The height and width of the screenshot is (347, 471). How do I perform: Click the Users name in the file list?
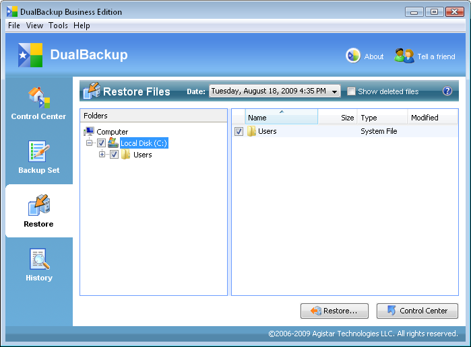(x=268, y=131)
